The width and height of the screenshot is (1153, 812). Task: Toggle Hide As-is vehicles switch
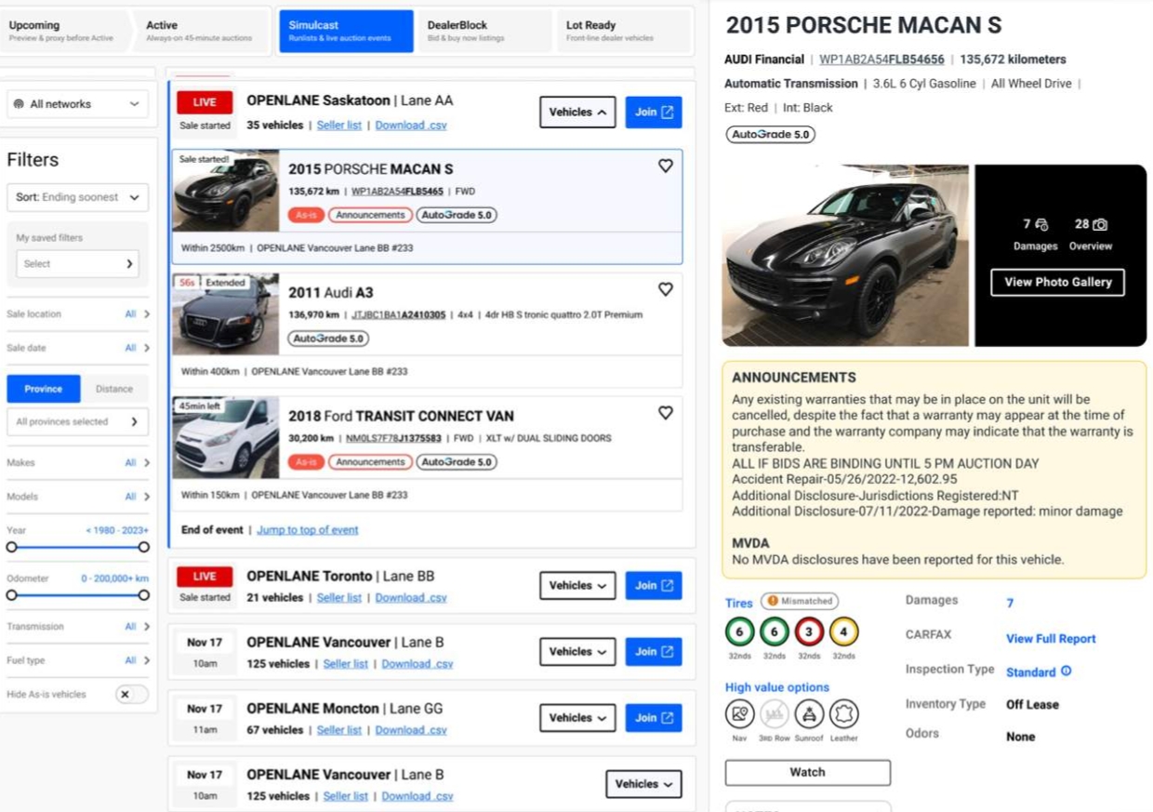tap(131, 695)
